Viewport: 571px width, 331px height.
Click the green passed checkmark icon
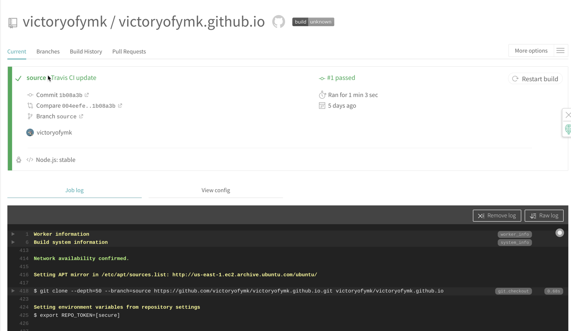18,79
